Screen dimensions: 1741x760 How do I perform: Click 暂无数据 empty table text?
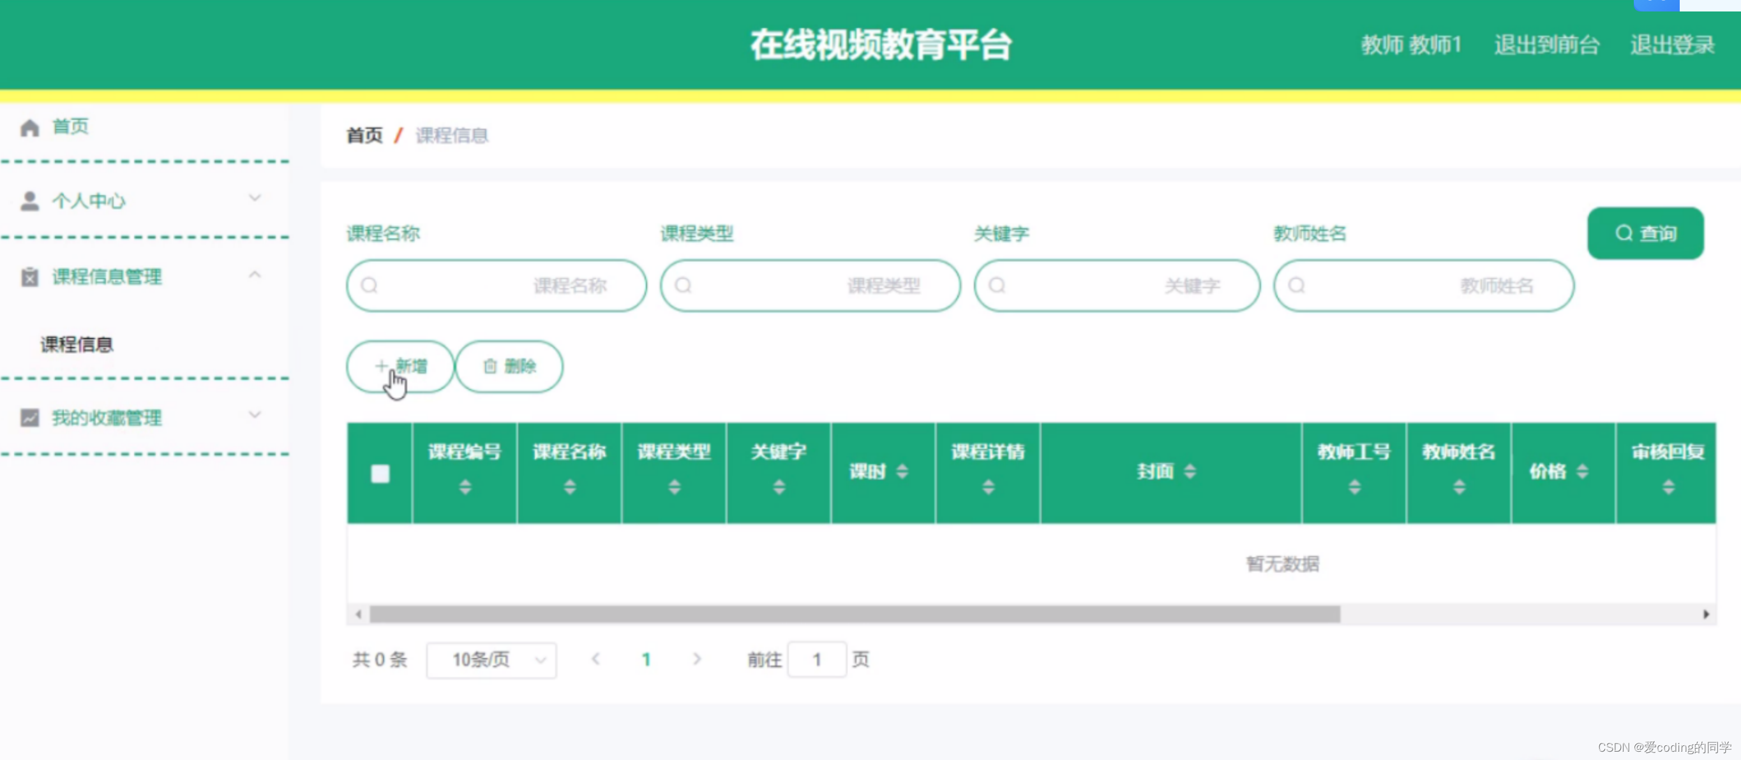tap(1282, 564)
